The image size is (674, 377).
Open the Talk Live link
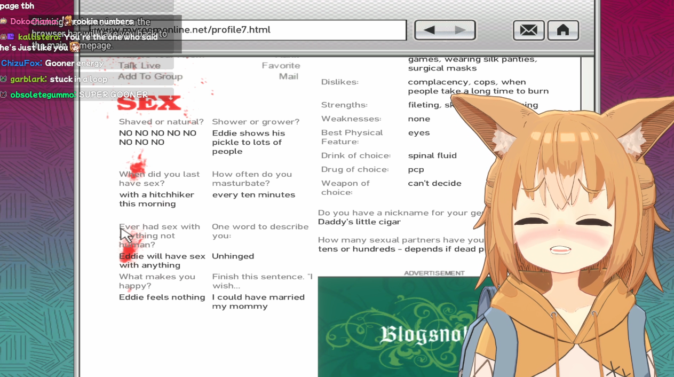(139, 65)
